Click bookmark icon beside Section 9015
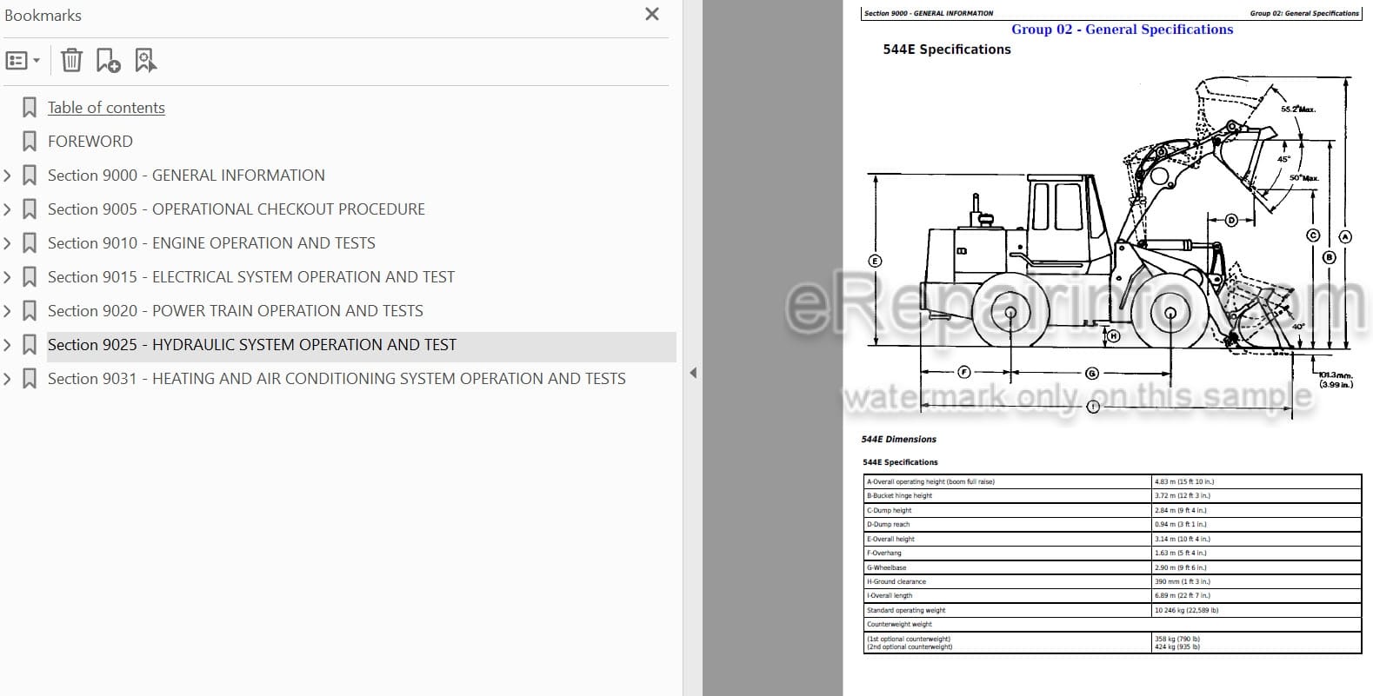 pyautogui.click(x=30, y=277)
